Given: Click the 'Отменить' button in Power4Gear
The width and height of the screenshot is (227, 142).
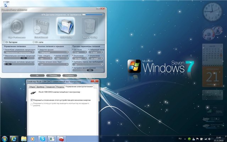Looking at the screenshot, I should point(54,76).
